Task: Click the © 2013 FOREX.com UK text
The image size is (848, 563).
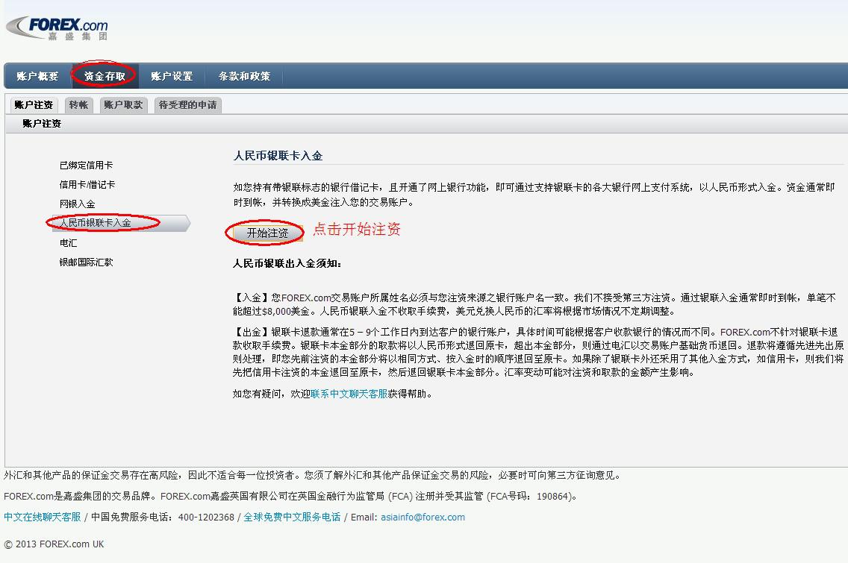Action: click(54, 544)
